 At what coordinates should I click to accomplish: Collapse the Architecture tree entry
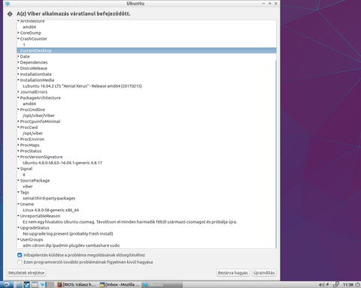(x=18, y=21)
